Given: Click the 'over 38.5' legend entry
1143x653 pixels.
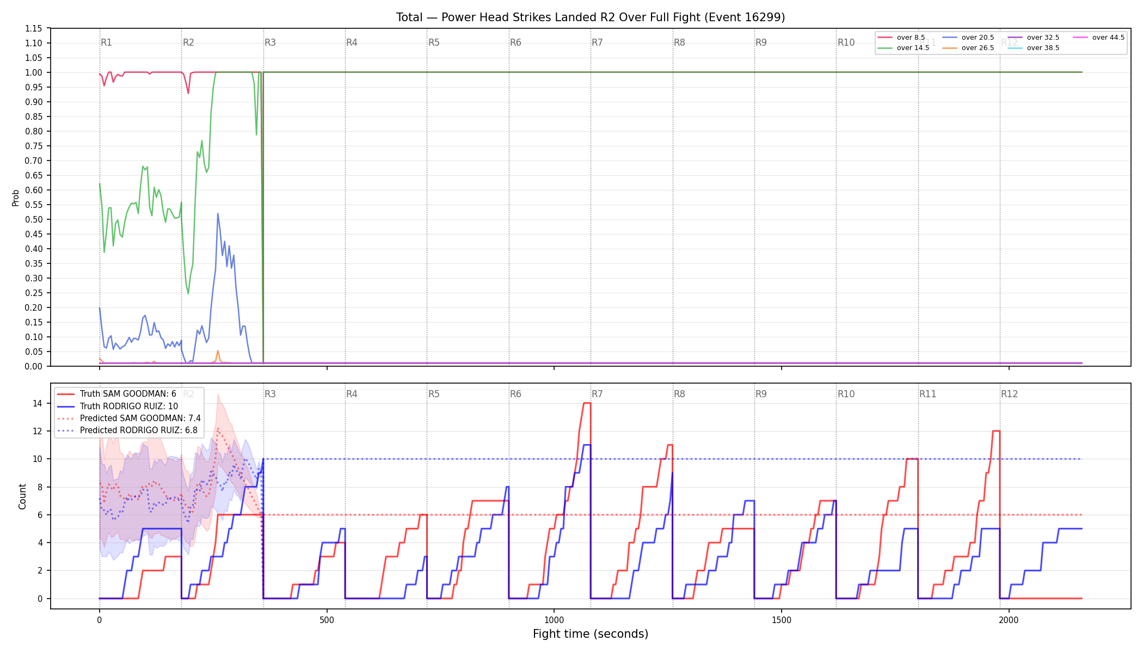Looking at the screenshot, I should 1034,48.
